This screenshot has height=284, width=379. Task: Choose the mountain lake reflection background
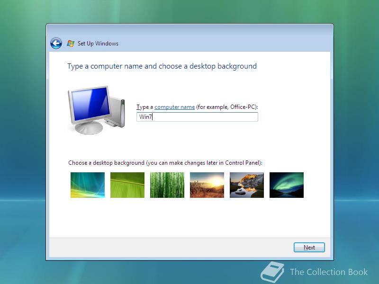247,185
